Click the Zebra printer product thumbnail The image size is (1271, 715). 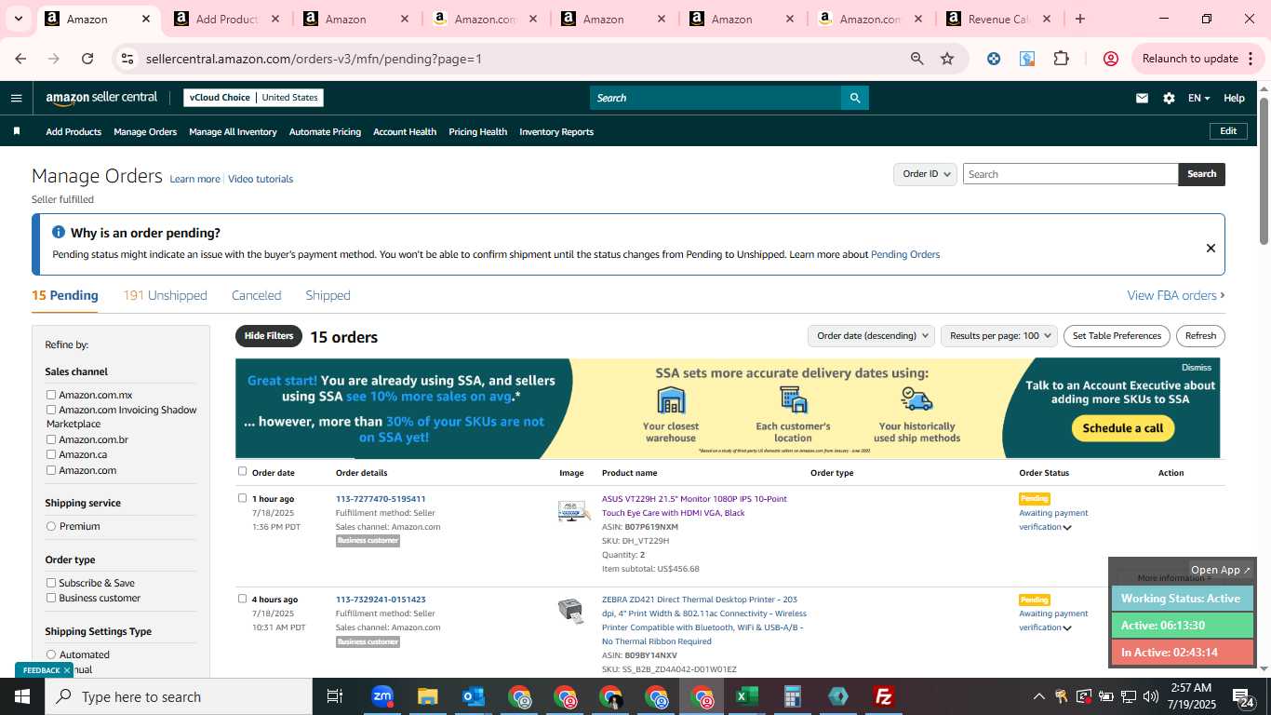[x=570, y=611]
